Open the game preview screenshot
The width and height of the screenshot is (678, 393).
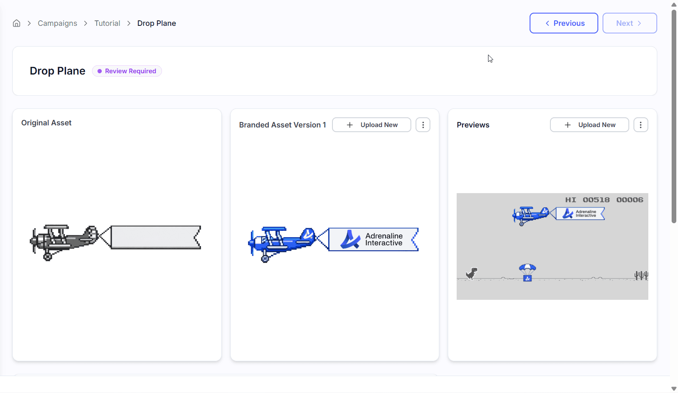552,246
